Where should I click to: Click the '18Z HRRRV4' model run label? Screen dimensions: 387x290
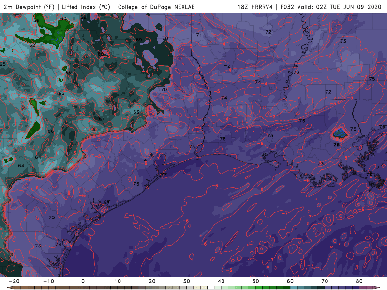(x=255, y=7)
